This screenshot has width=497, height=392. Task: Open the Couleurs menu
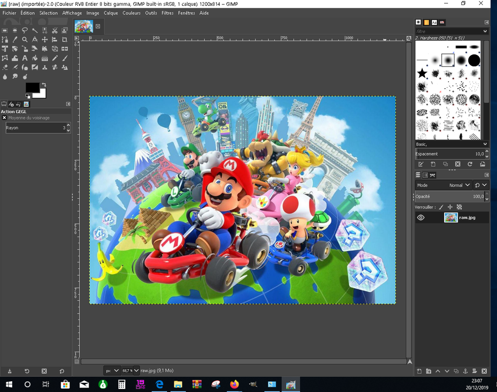pyautogui.click(x=132, y=13)
